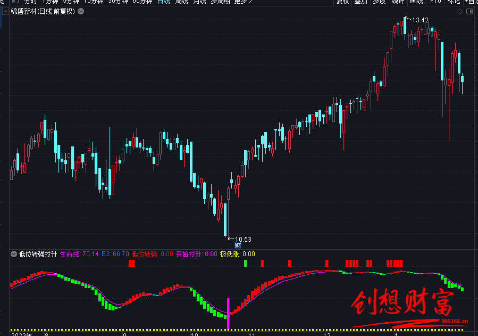Open the dropdown next to 锦盛新材(日线.前复权)

coord(80,11)
